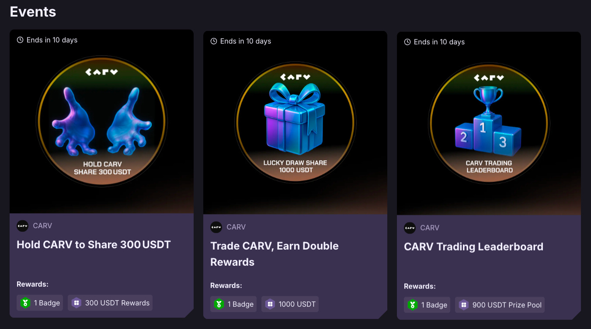Click the clock icon on first event card
The height and width of the screenshot is (329, 591).
click(20, 40)
